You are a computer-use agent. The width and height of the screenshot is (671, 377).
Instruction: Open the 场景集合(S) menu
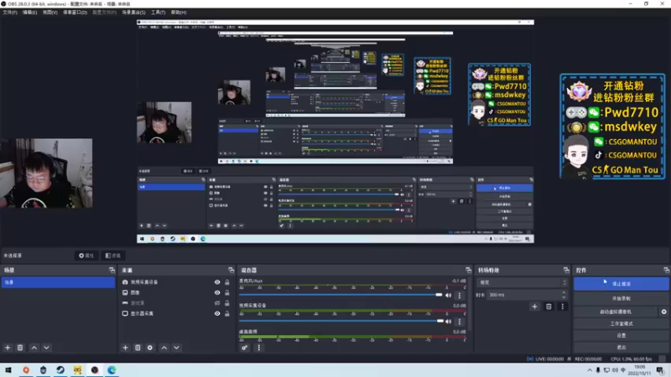click(133, 13)
